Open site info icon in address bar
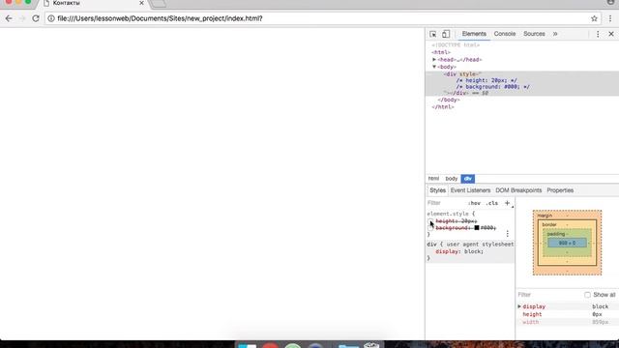The width and height of the screenshot is (619, 348). [51, 18]
